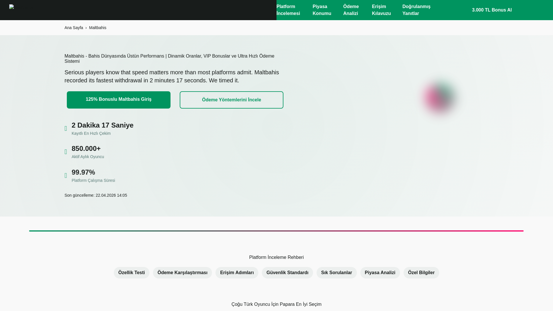Open Platform İncelemesi menu item
553x311 pixels.
point(288,10)
